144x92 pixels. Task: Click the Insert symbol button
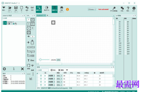(x=53, y=70)
